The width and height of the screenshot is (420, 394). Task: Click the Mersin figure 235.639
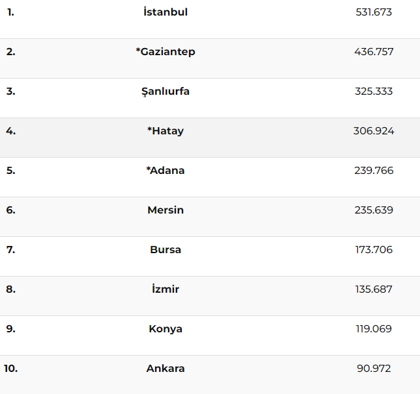click(374, 210)
